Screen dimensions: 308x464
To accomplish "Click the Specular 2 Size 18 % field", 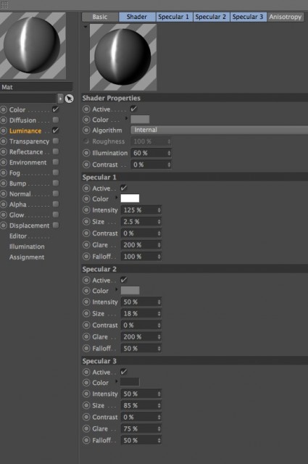I will [x=141, y=314].
